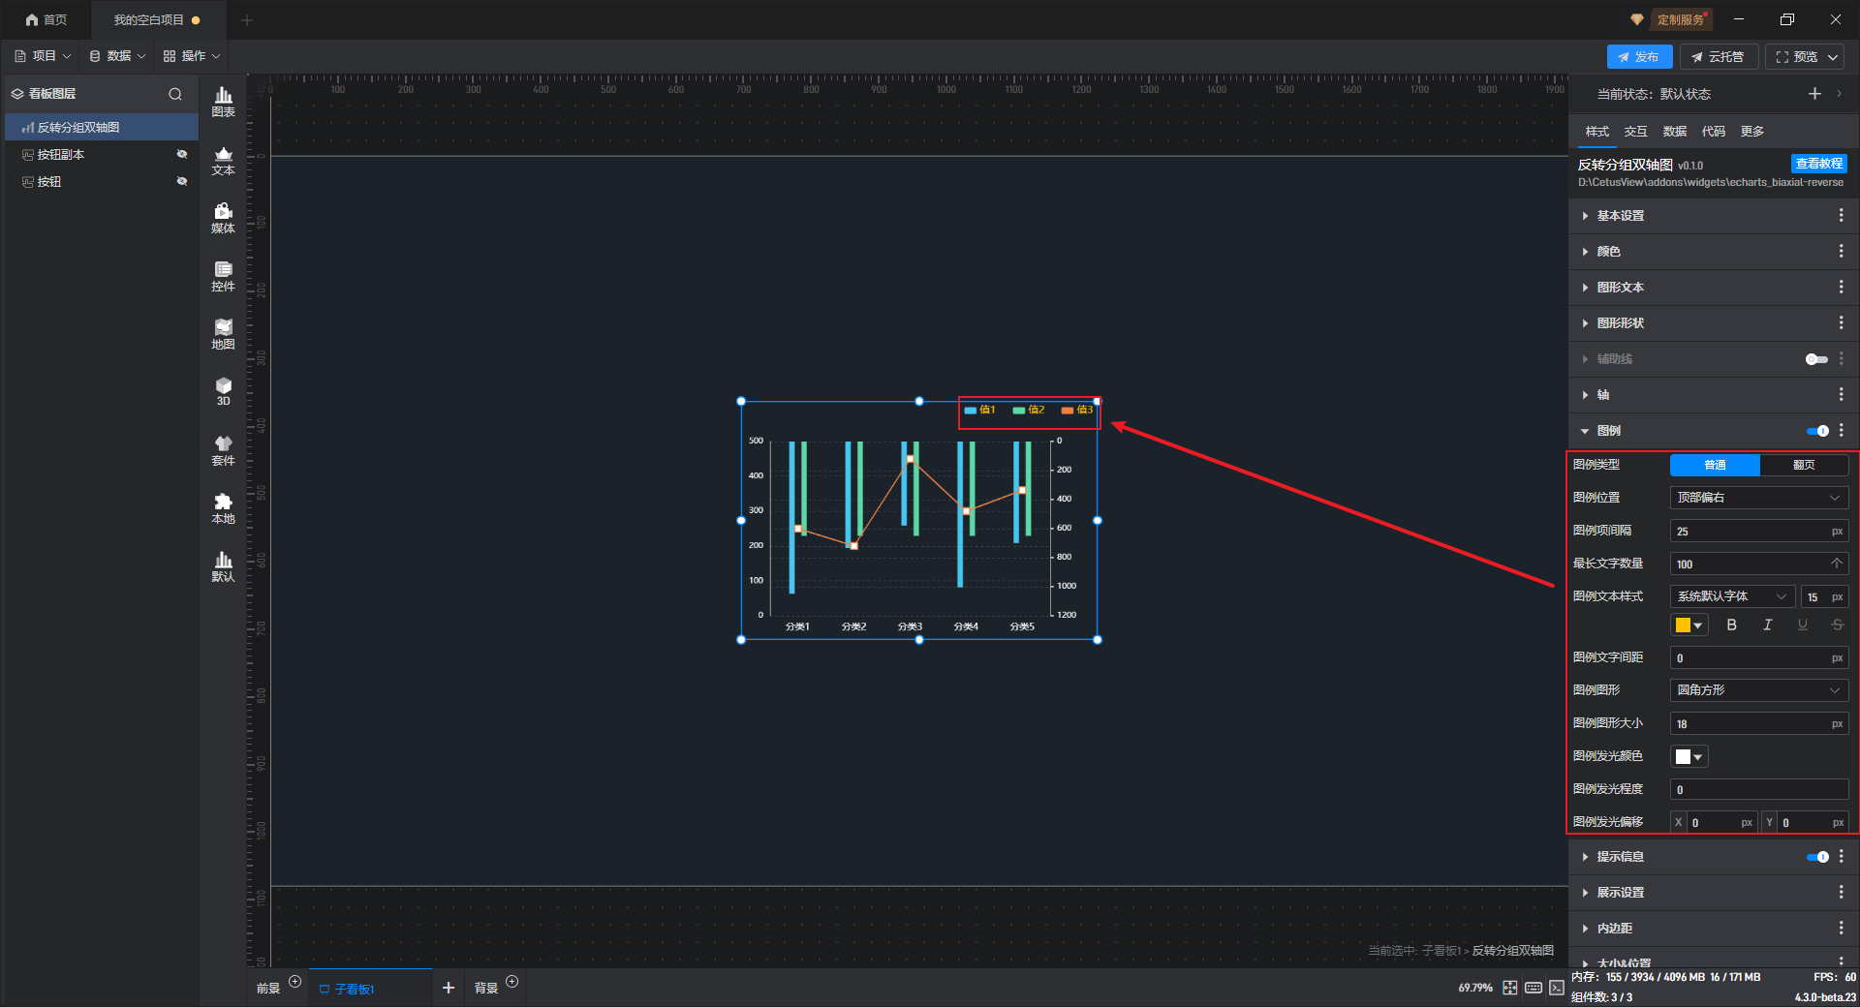Set legend type to 普通
Viewport: 1860px width, 1007px height.
tap(1715, 465)
